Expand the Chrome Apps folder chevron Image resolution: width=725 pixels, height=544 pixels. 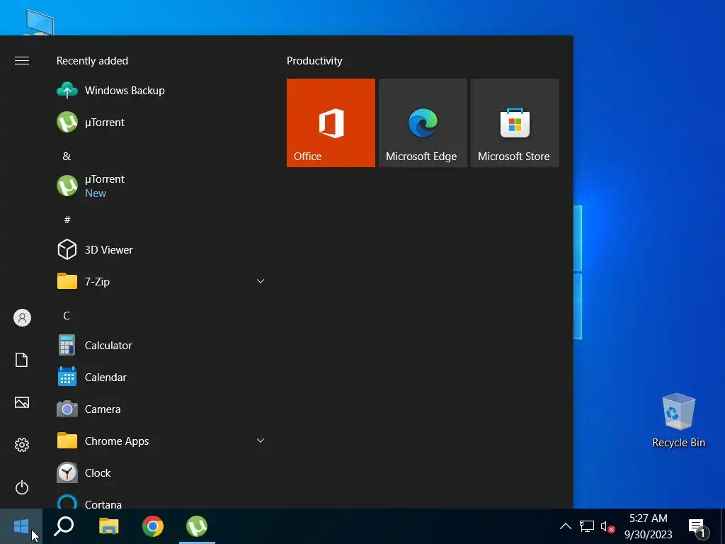[x=261, y=441]
